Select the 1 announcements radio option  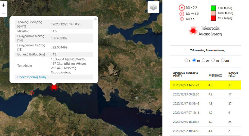tap(186, 61)
